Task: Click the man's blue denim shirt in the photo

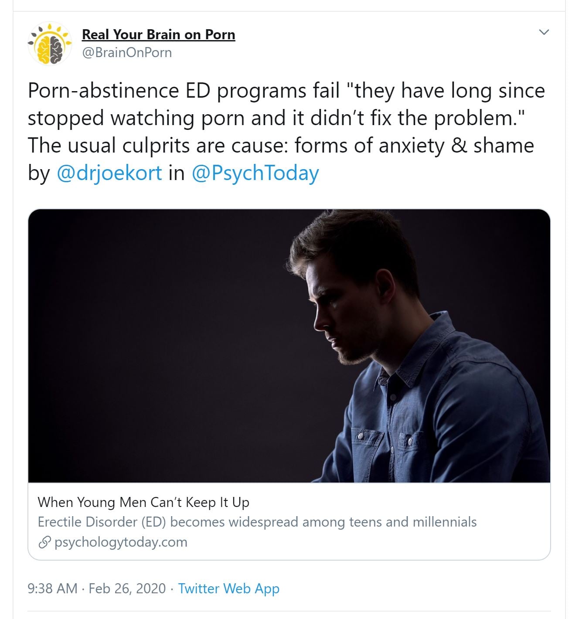Action: pyautogui.click(x=436, y=414)
